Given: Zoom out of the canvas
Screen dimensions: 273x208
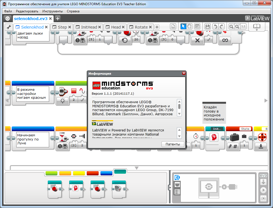Looking at the screenshot, I should [231, 26].
